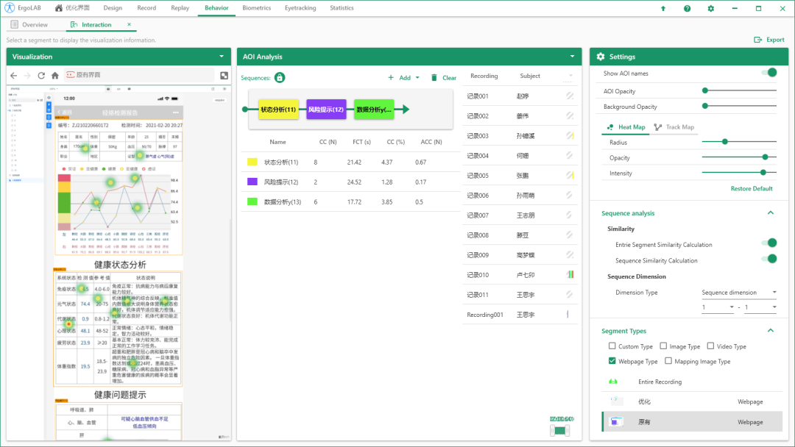Click the Clear trash icon
This screenshot has width=795, height=447.
pyautogui.click(x=434, y=77)
